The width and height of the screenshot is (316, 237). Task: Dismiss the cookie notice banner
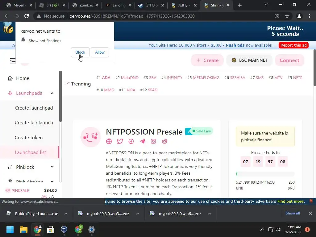tap(311, 201)
